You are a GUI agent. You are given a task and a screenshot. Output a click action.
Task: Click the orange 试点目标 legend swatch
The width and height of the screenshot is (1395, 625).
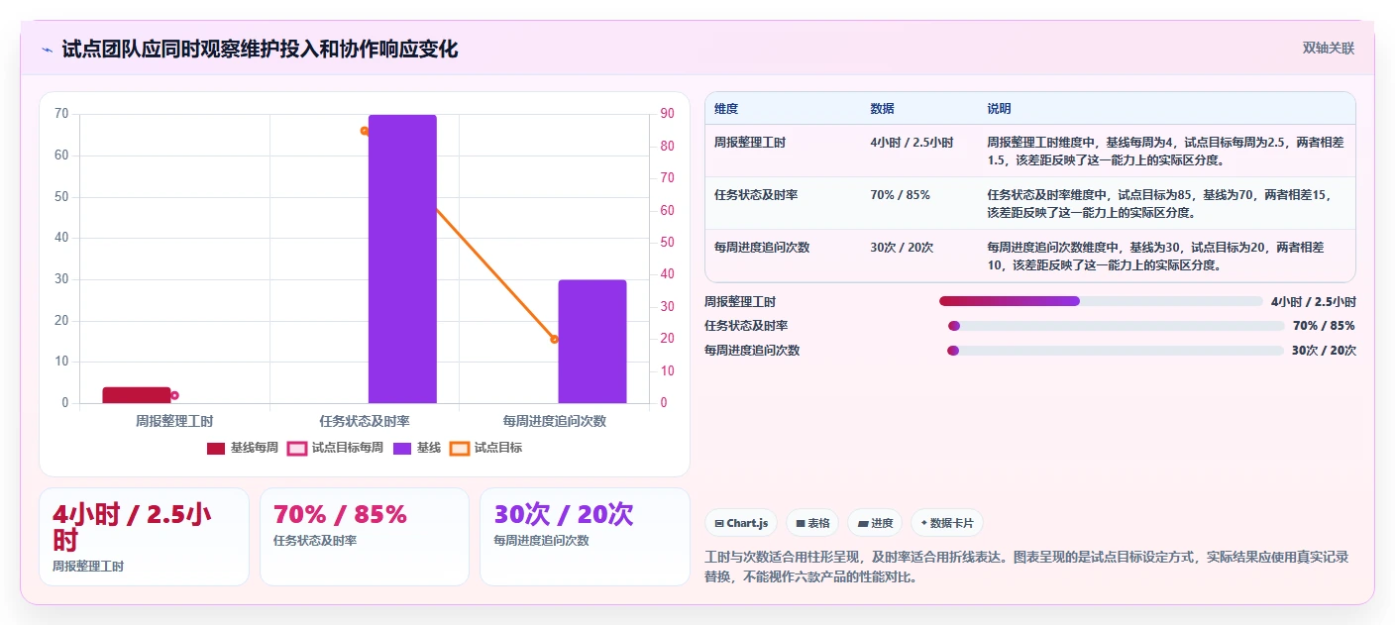pyautogui.click(x=460, y=448)
